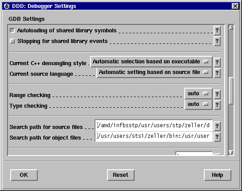Open the Current source language dropdown

coord(155,72)
